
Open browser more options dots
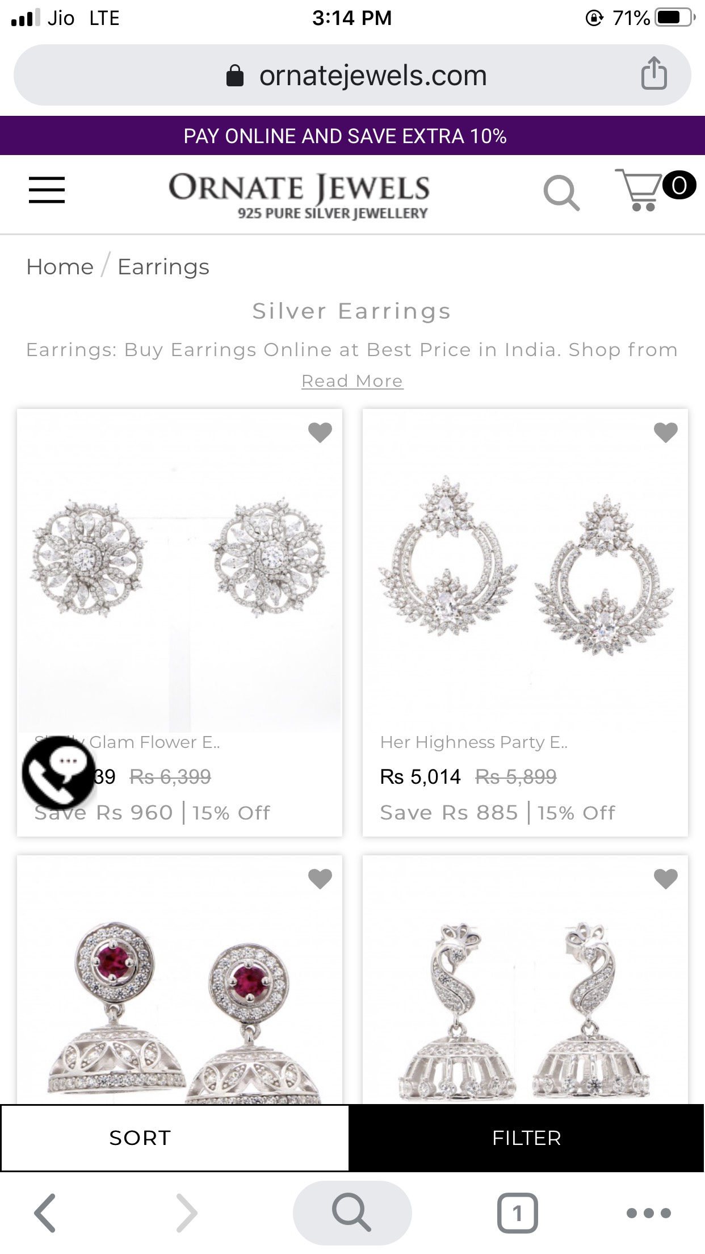pos(648,1213)
